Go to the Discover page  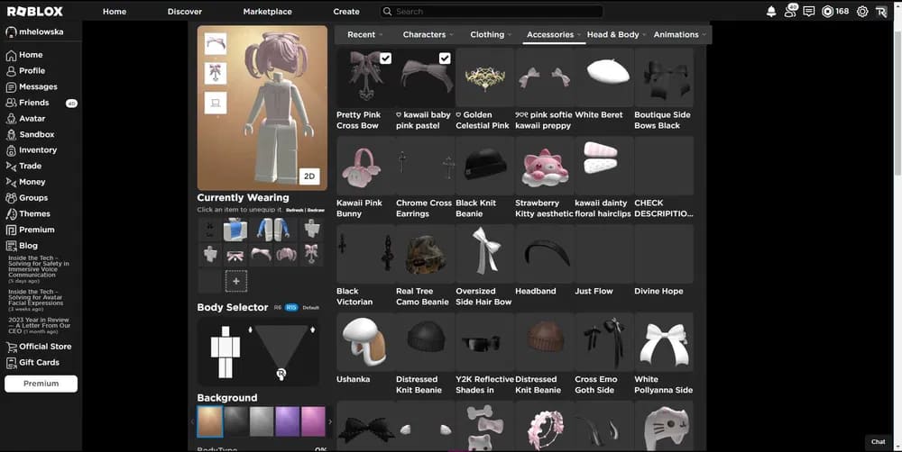[x=185, y=12]
